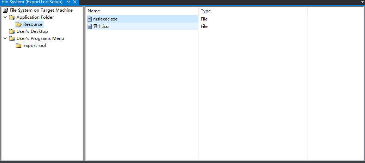Screen dimensions: 365x163
Task: Open the document tab list dropdown arrow
Action: coord(359,2)
